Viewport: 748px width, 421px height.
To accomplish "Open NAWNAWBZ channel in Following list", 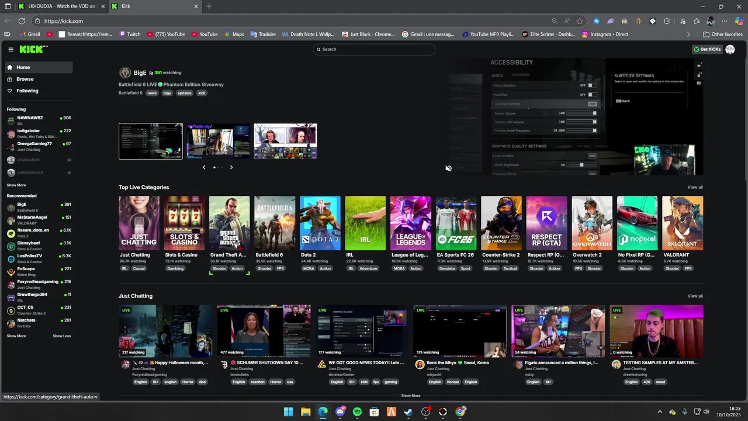I will (39, 120).
